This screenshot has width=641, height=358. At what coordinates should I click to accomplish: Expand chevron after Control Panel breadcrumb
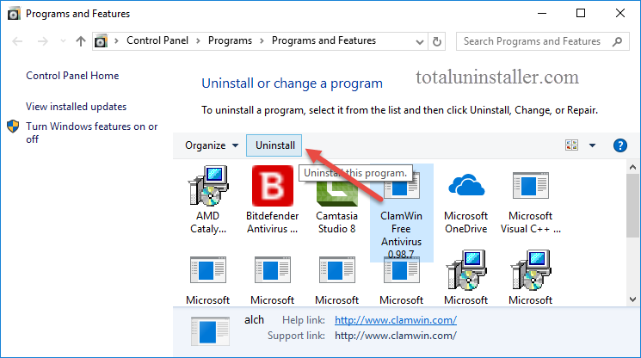[198, 40]
